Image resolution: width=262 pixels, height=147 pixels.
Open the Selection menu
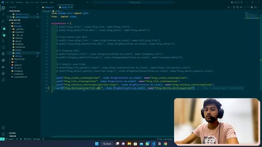pos(19,2)
